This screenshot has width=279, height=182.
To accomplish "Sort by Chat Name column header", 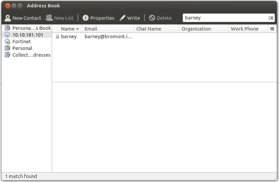I will pos(156,29).
